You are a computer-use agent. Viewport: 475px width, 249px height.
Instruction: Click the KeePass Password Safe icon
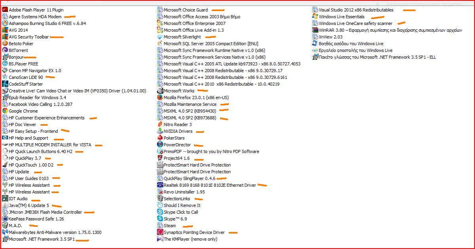coord(5,219)
